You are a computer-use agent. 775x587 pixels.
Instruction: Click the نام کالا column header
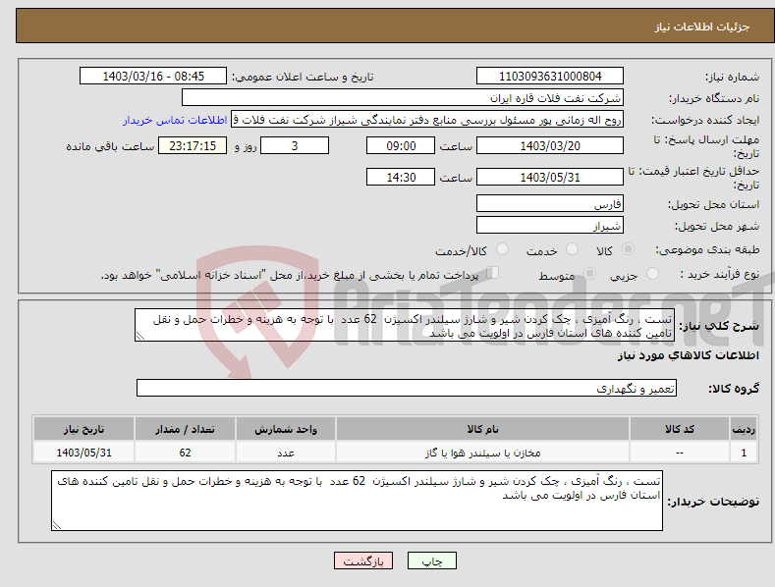pos(482,429)
